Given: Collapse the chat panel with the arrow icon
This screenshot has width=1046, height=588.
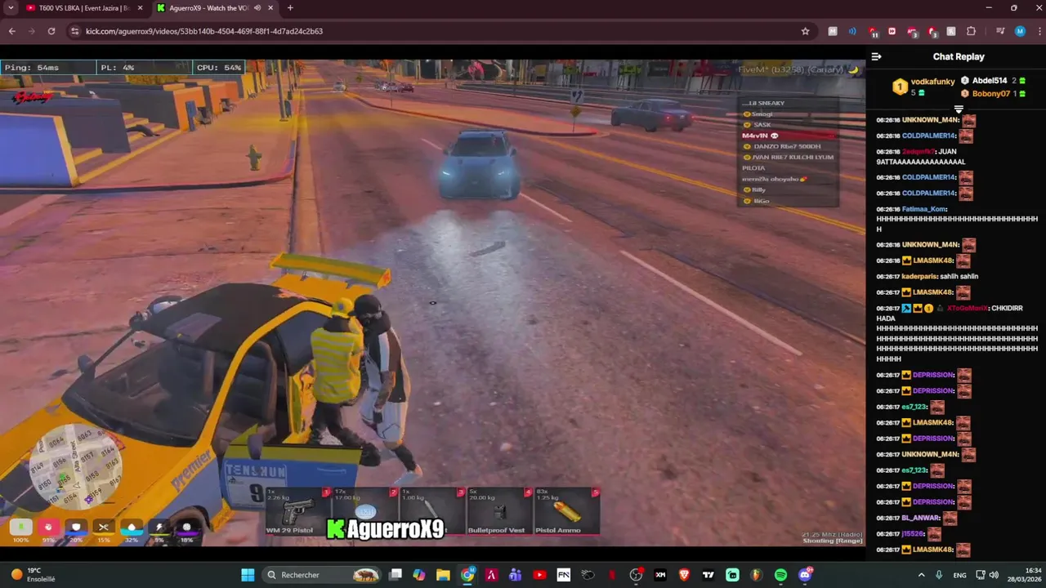Looking at the screenshot, I should coord(876,56).
